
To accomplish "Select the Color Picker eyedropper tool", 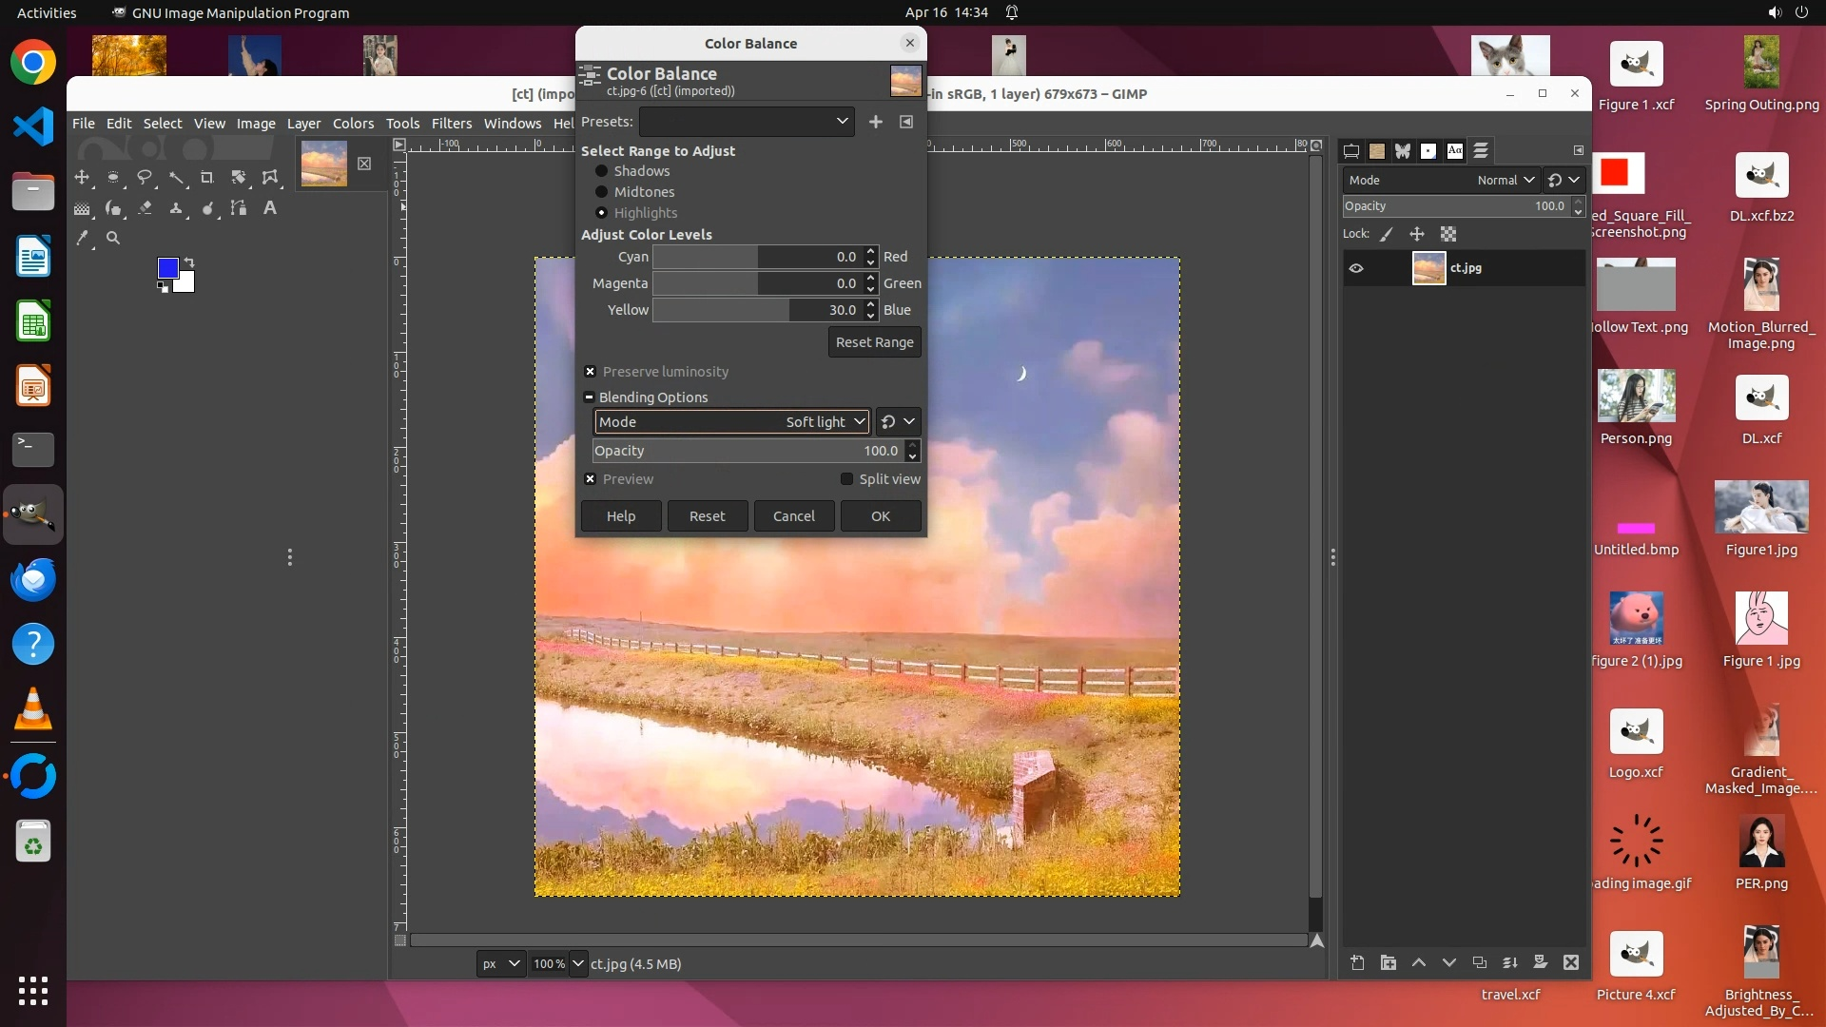I will pos(83,239).
